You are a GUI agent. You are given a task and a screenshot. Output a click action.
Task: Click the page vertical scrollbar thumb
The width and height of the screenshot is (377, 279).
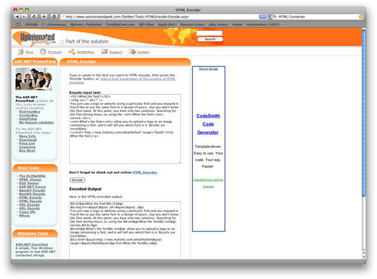(x=364, y=113)
